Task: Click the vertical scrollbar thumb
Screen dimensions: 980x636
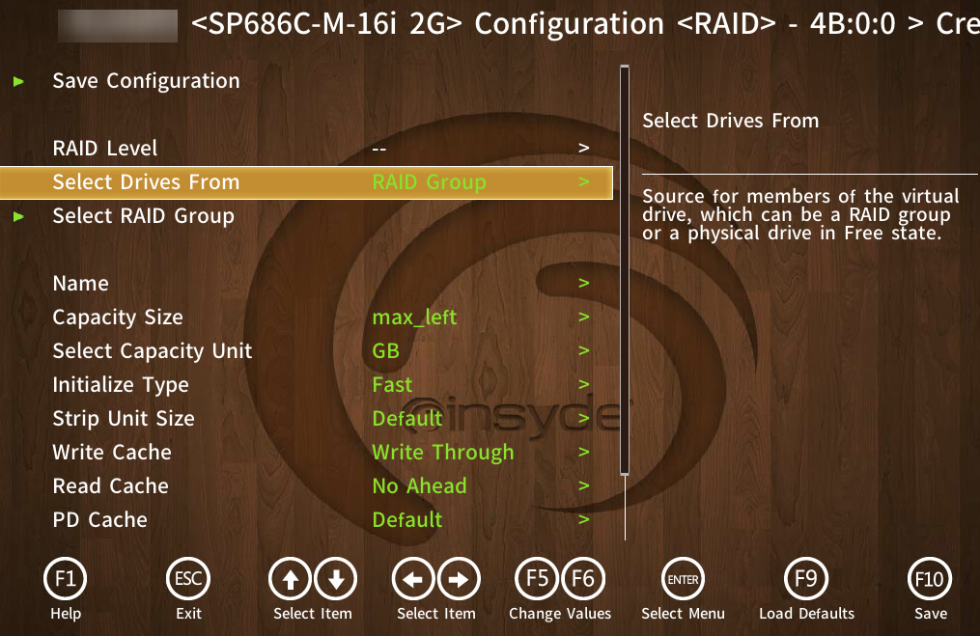Action: (625, 270)
